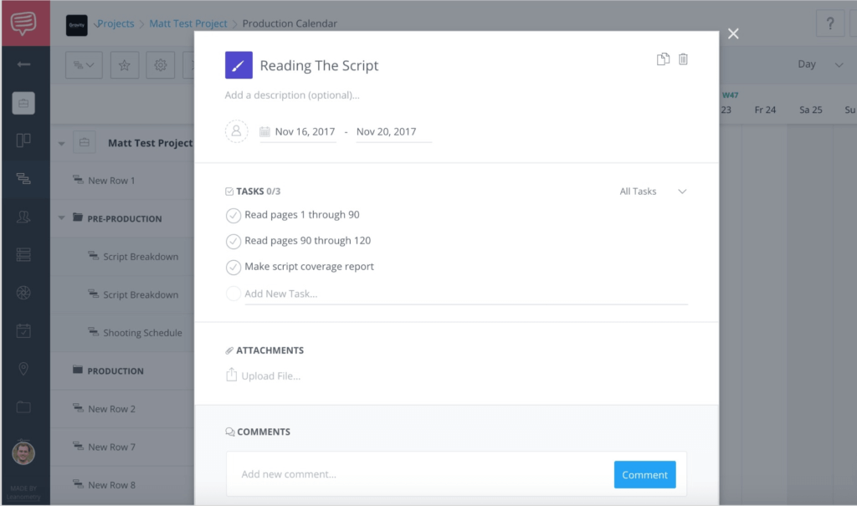Click the blue Comment button
Viewport: 857px width, 506px height.
(x=644, y=474)
